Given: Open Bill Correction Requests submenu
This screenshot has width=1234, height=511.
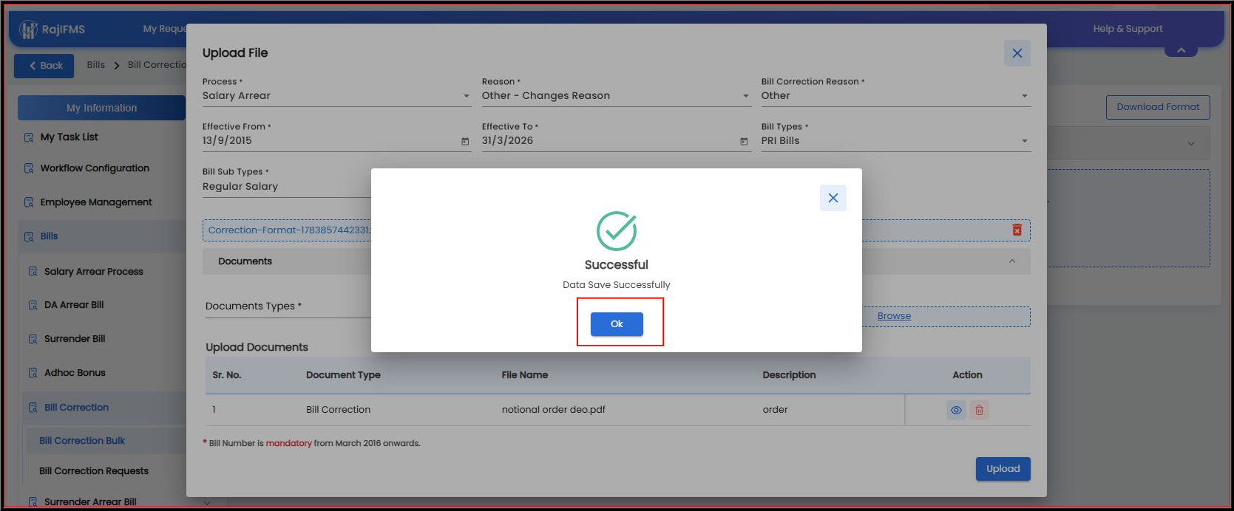Looking at the screenshot, I should pos(94,471).
